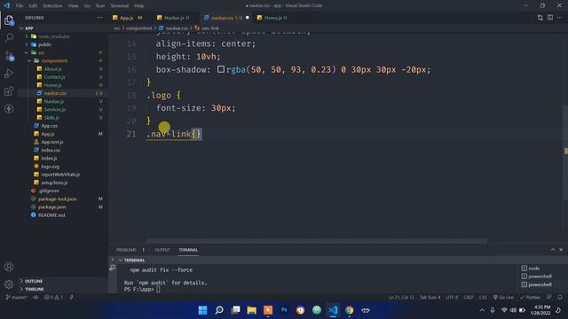This screenshot has height=319, width=568.
Task: Open package.json in the explorer
Action: tap(51, 206)
